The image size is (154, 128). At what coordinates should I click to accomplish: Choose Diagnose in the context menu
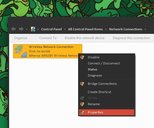pyautogui.click(x=107, y=75)
